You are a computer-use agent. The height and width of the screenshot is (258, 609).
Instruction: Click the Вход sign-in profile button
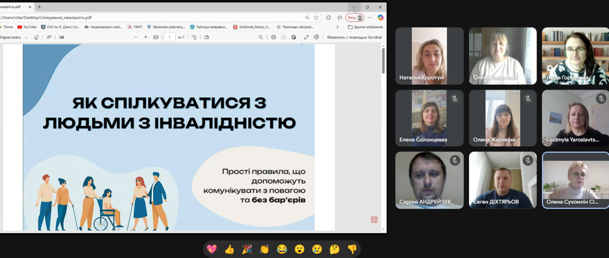pyautogui.click(x=355, y=17)
